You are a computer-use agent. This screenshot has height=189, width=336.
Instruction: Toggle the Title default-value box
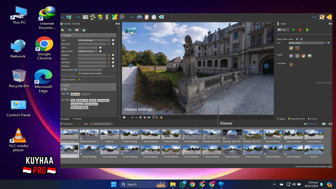tap(113, 40)
